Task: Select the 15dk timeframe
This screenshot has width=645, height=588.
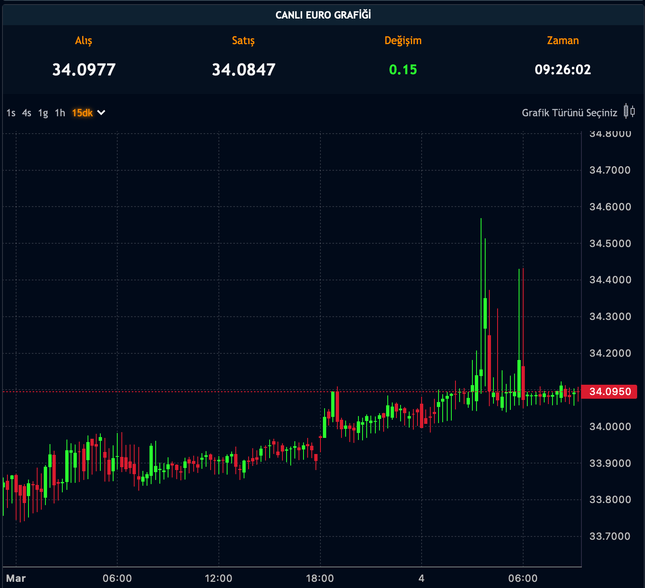Action: 83,113
